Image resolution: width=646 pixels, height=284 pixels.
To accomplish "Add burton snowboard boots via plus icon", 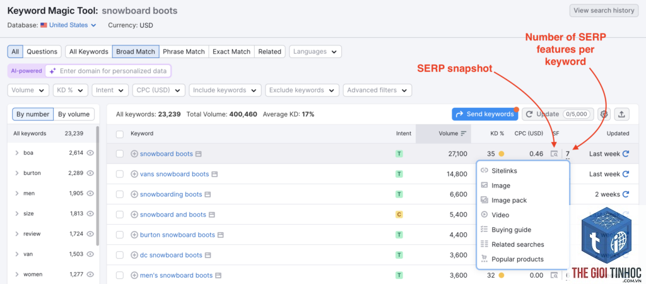I will point(134,235).
